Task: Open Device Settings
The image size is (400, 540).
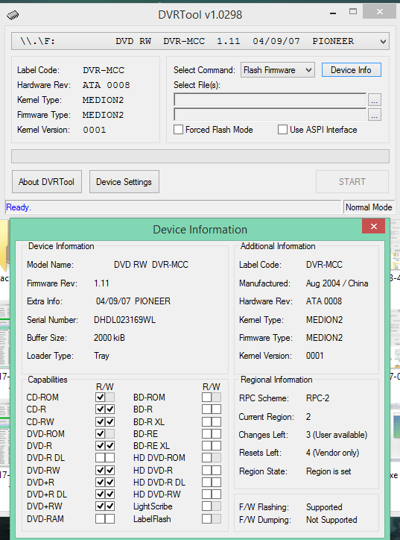Action: click(124, 181)
